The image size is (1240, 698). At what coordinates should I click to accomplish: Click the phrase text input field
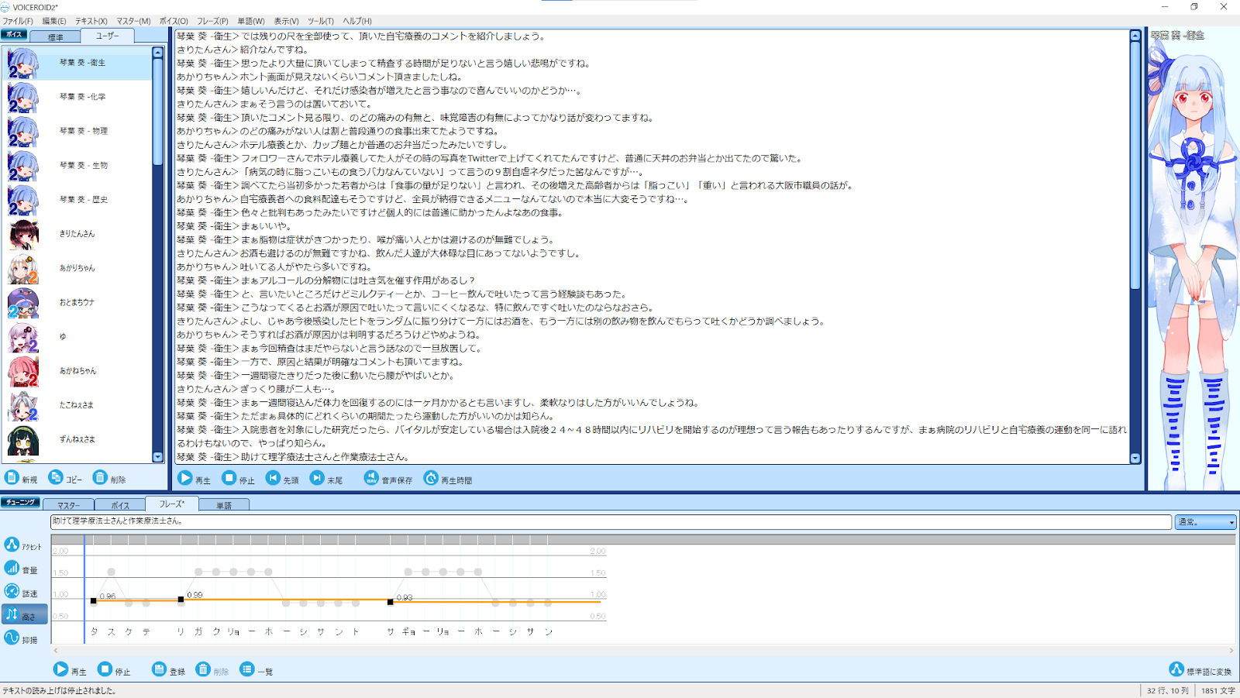coord(611,521)
